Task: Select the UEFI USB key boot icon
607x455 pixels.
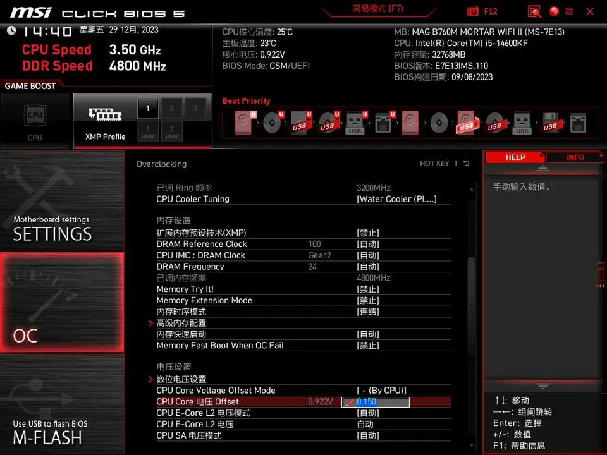Action: click(356, 123)
